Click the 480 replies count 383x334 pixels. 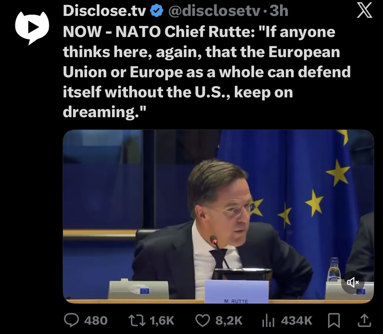pyautogui.click(x=96, y=321)
